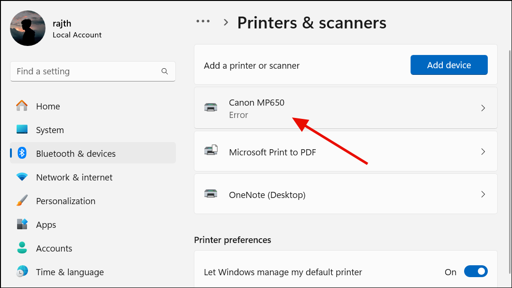Click the OneNote (Desktop) printer icon

211,193
